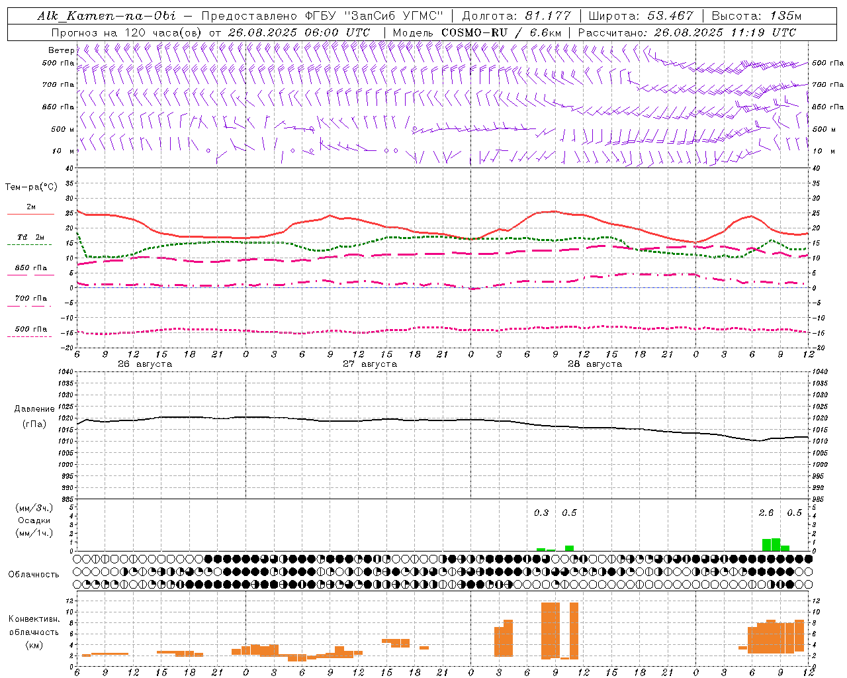
Task: Click the red 2м legend line sample
Action: pyautogui.click(x=30, y=215)
